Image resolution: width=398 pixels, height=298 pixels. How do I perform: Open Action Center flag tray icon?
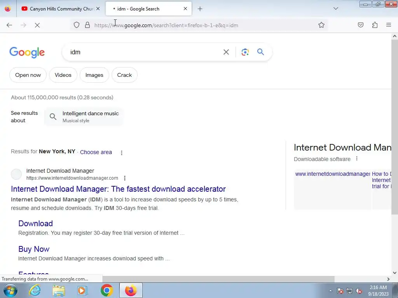coord(340,291)
